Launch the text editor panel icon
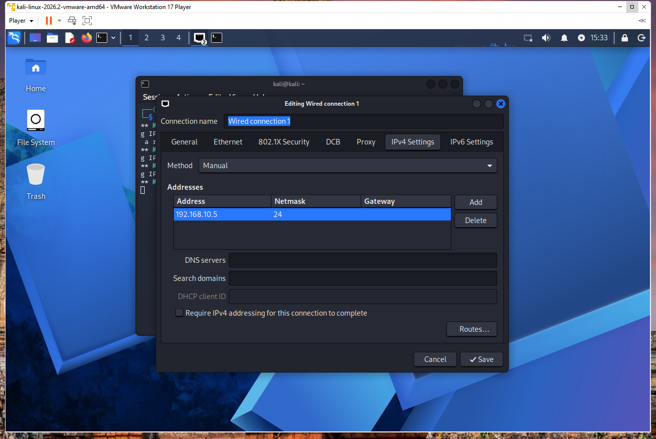 (x=70, y=38)
